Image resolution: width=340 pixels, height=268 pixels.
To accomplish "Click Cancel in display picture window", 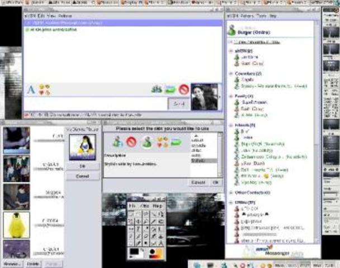I will [x=83, y=176].
